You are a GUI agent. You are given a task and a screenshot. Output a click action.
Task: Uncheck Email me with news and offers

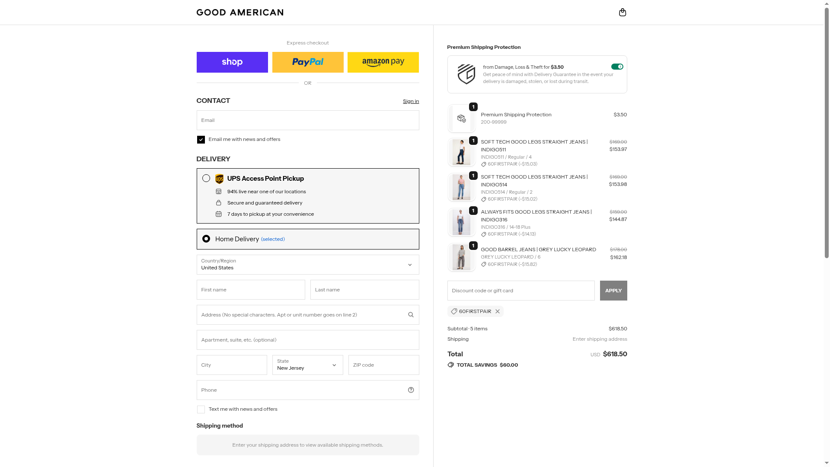[x=201, y=140]
